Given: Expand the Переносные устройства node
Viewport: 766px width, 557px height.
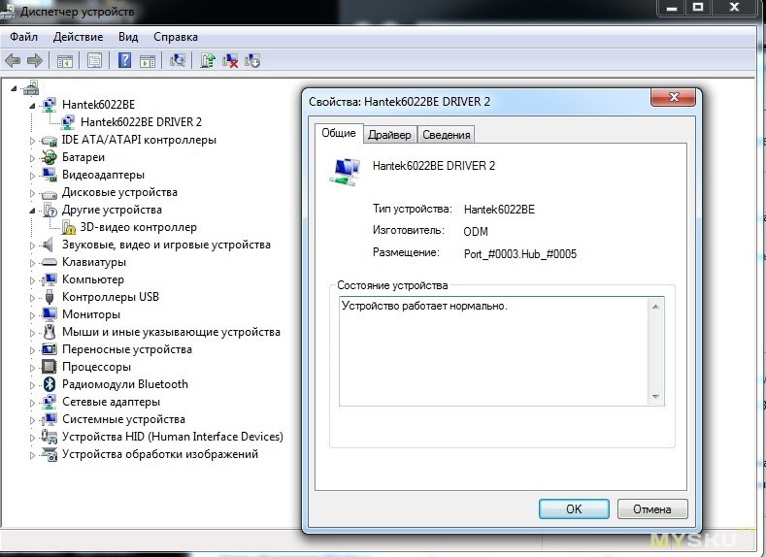Looking at the screenshot, I should (x=32, y=350).
